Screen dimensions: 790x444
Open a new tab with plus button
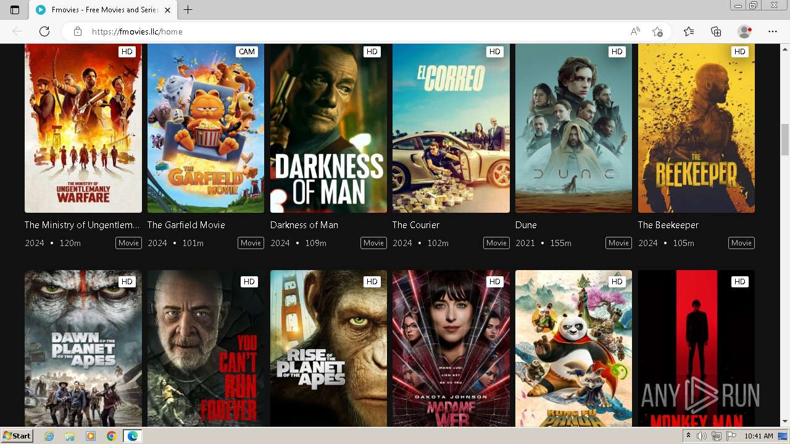188,10
